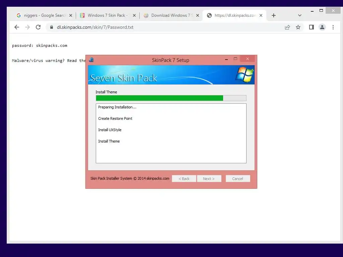
Task: Open Chrome's three-dot menu
Action: pyautogui.click(x=333, y=27)
